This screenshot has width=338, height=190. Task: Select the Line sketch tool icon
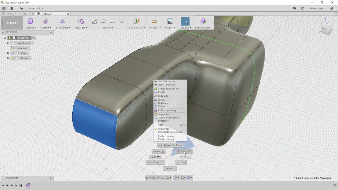pos(103,21)
